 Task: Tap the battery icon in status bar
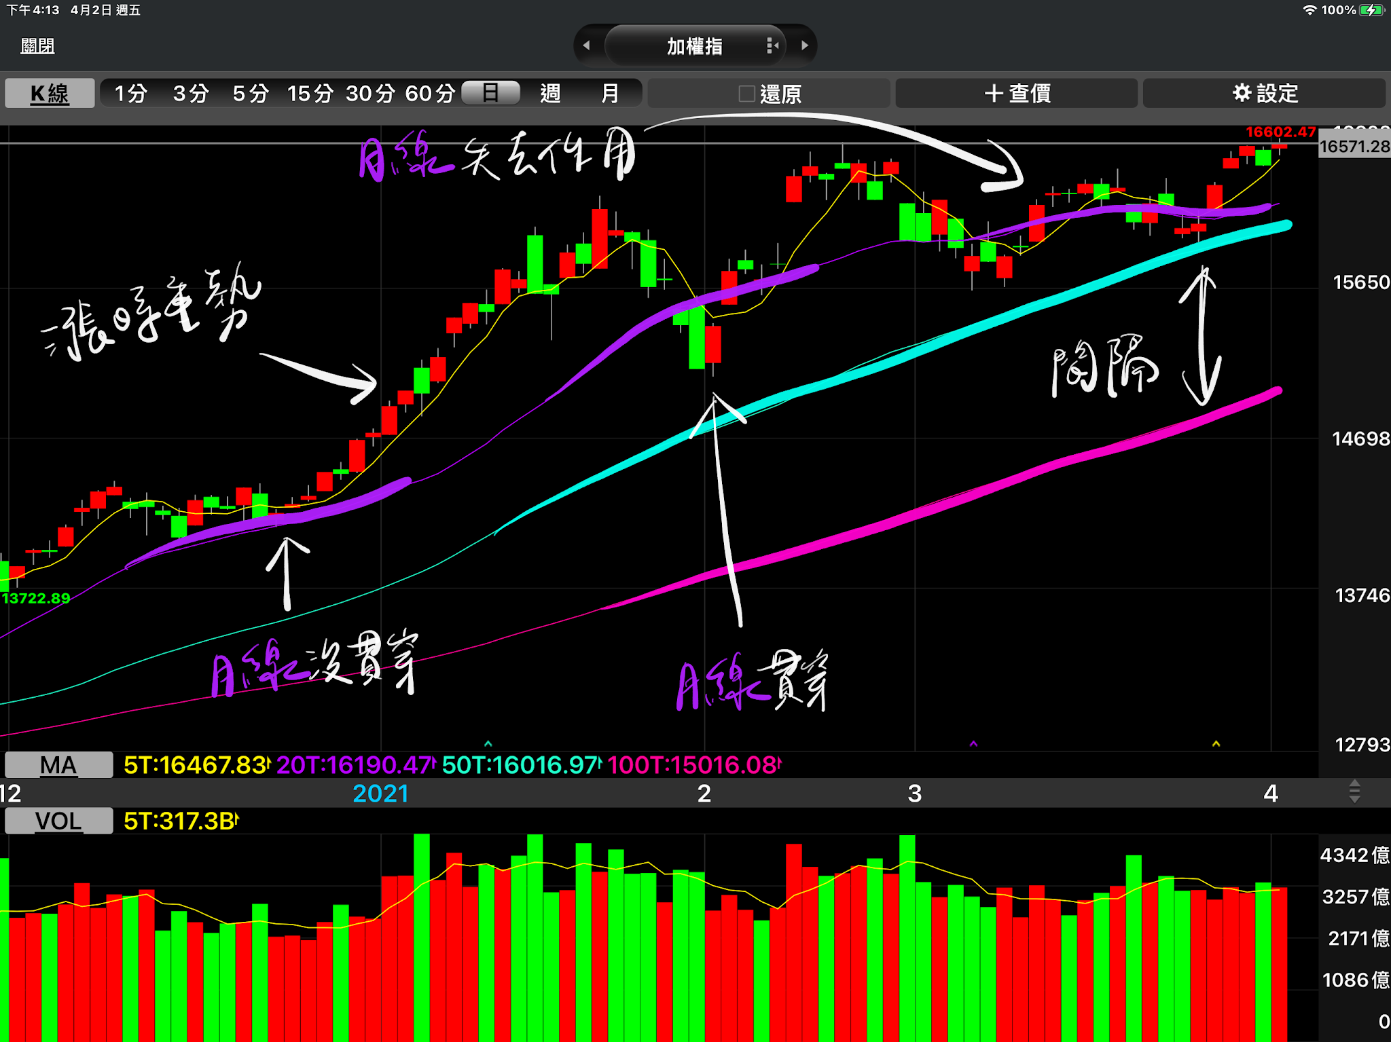pyautogui.click(x=1372, y=10)
